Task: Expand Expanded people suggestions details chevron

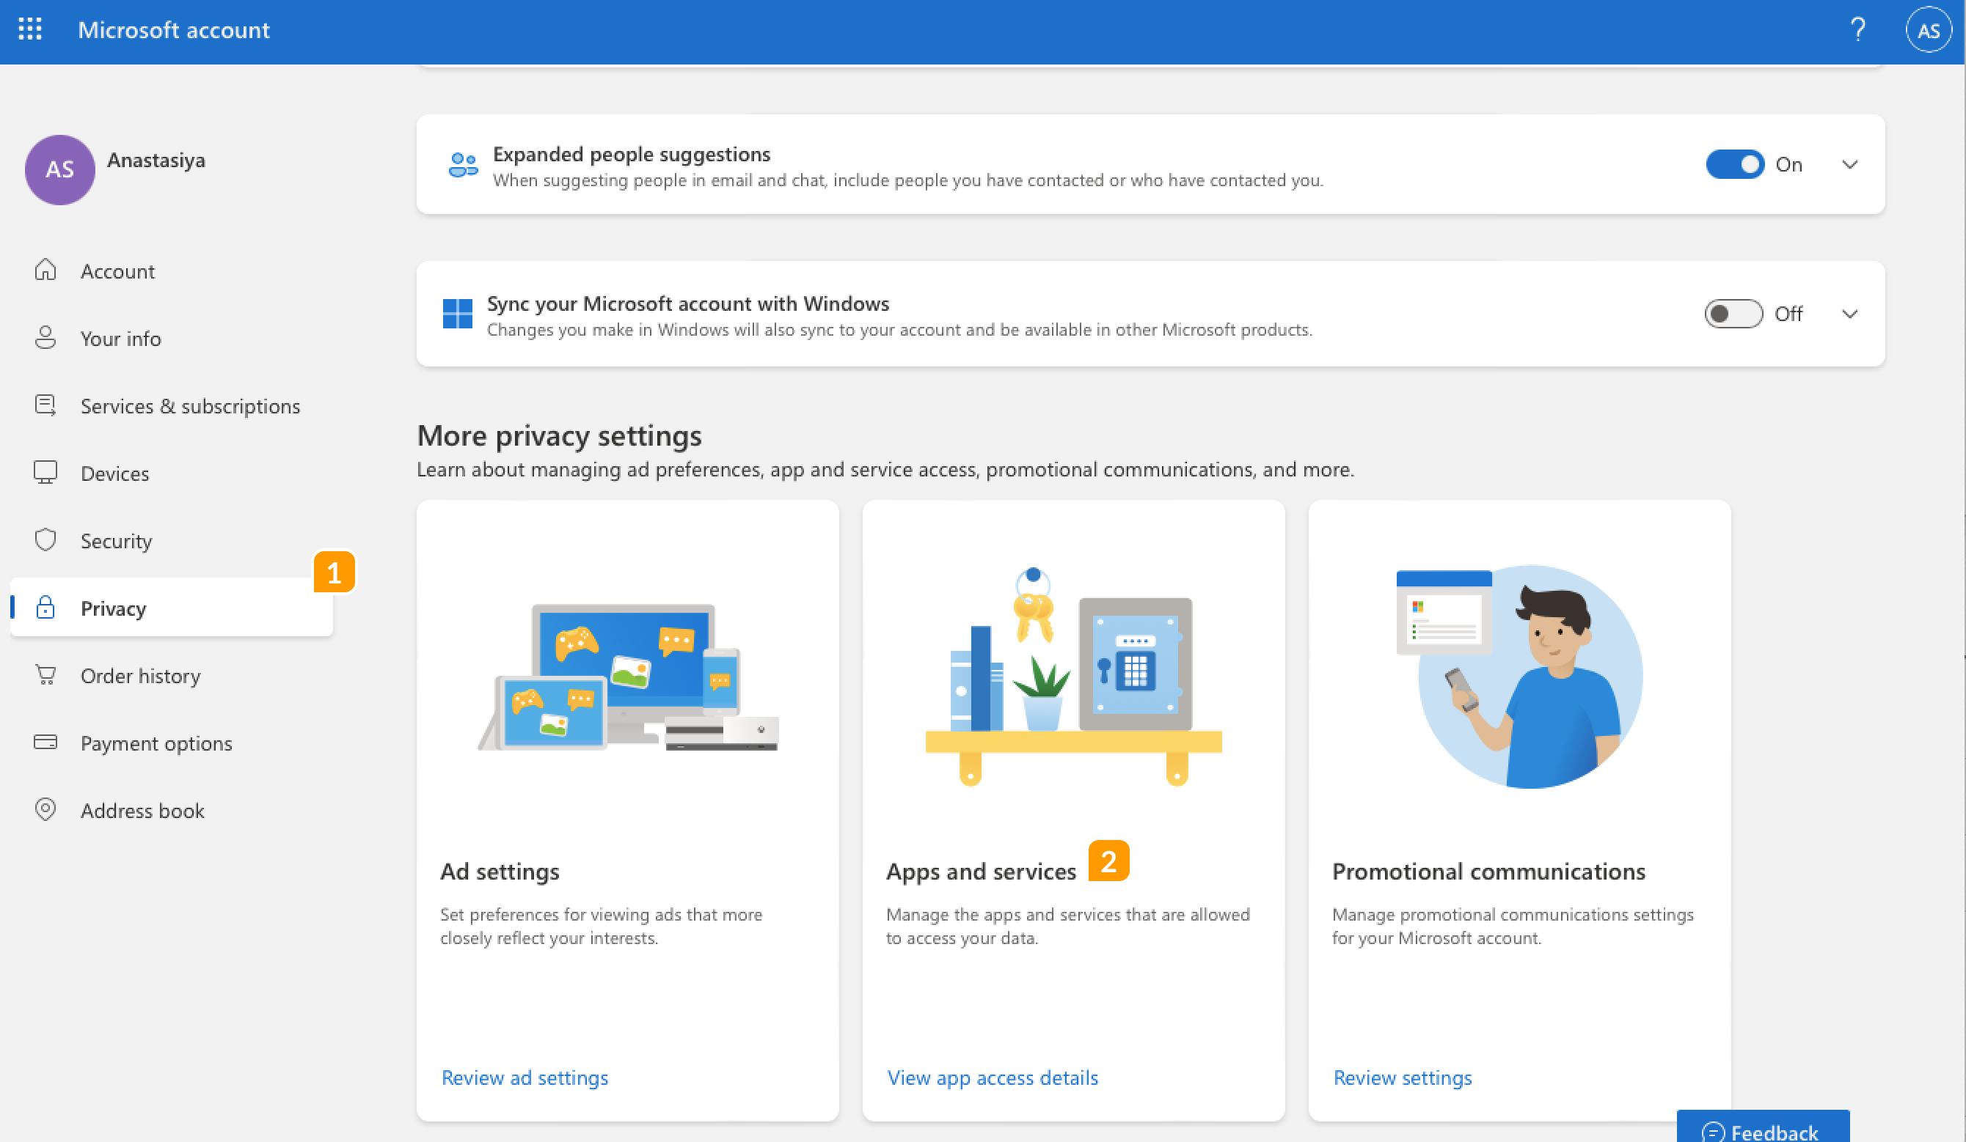Action: pos(1850,164)
